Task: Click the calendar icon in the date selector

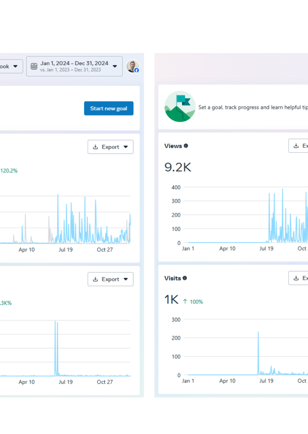Action: pos(34,66)
